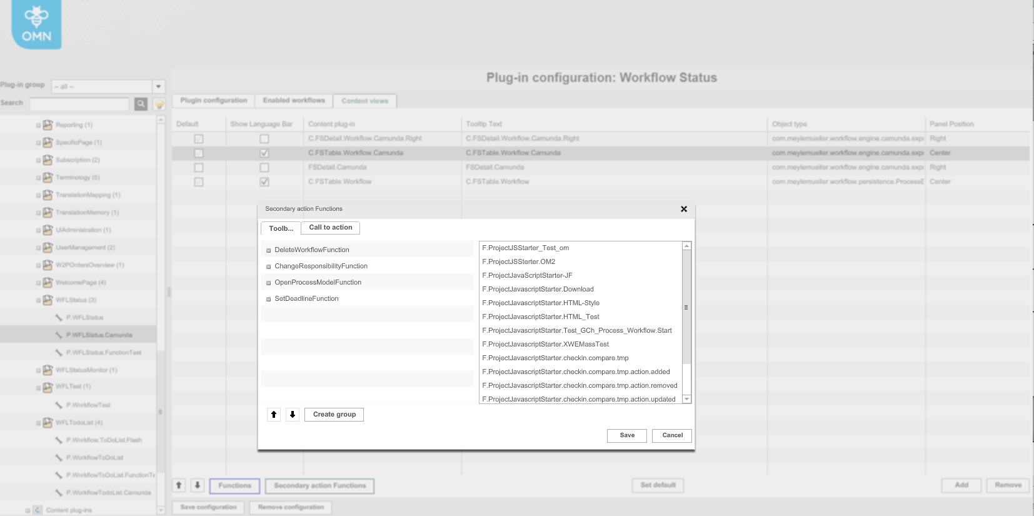Toggle Show Language Bar for C.FSDetail.Workflow.Camunda.Right
The width and height of the screenshot is (1034, 516).
tap(264, 139)
